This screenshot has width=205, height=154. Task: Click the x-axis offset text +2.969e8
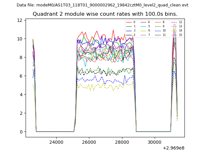point(174,148)
